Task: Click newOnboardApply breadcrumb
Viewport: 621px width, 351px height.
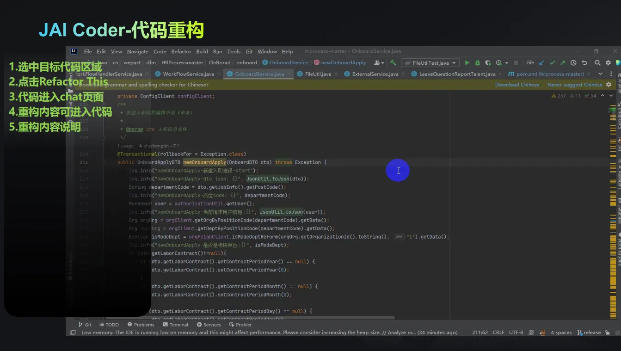Action: tap(340, 63)
